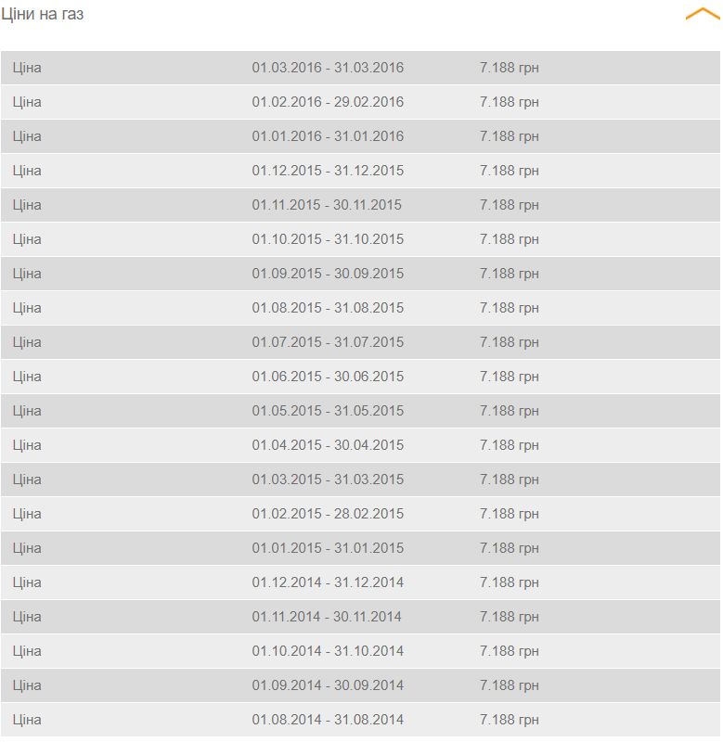Click the Ціна label for December 2015

pos(27,171)
